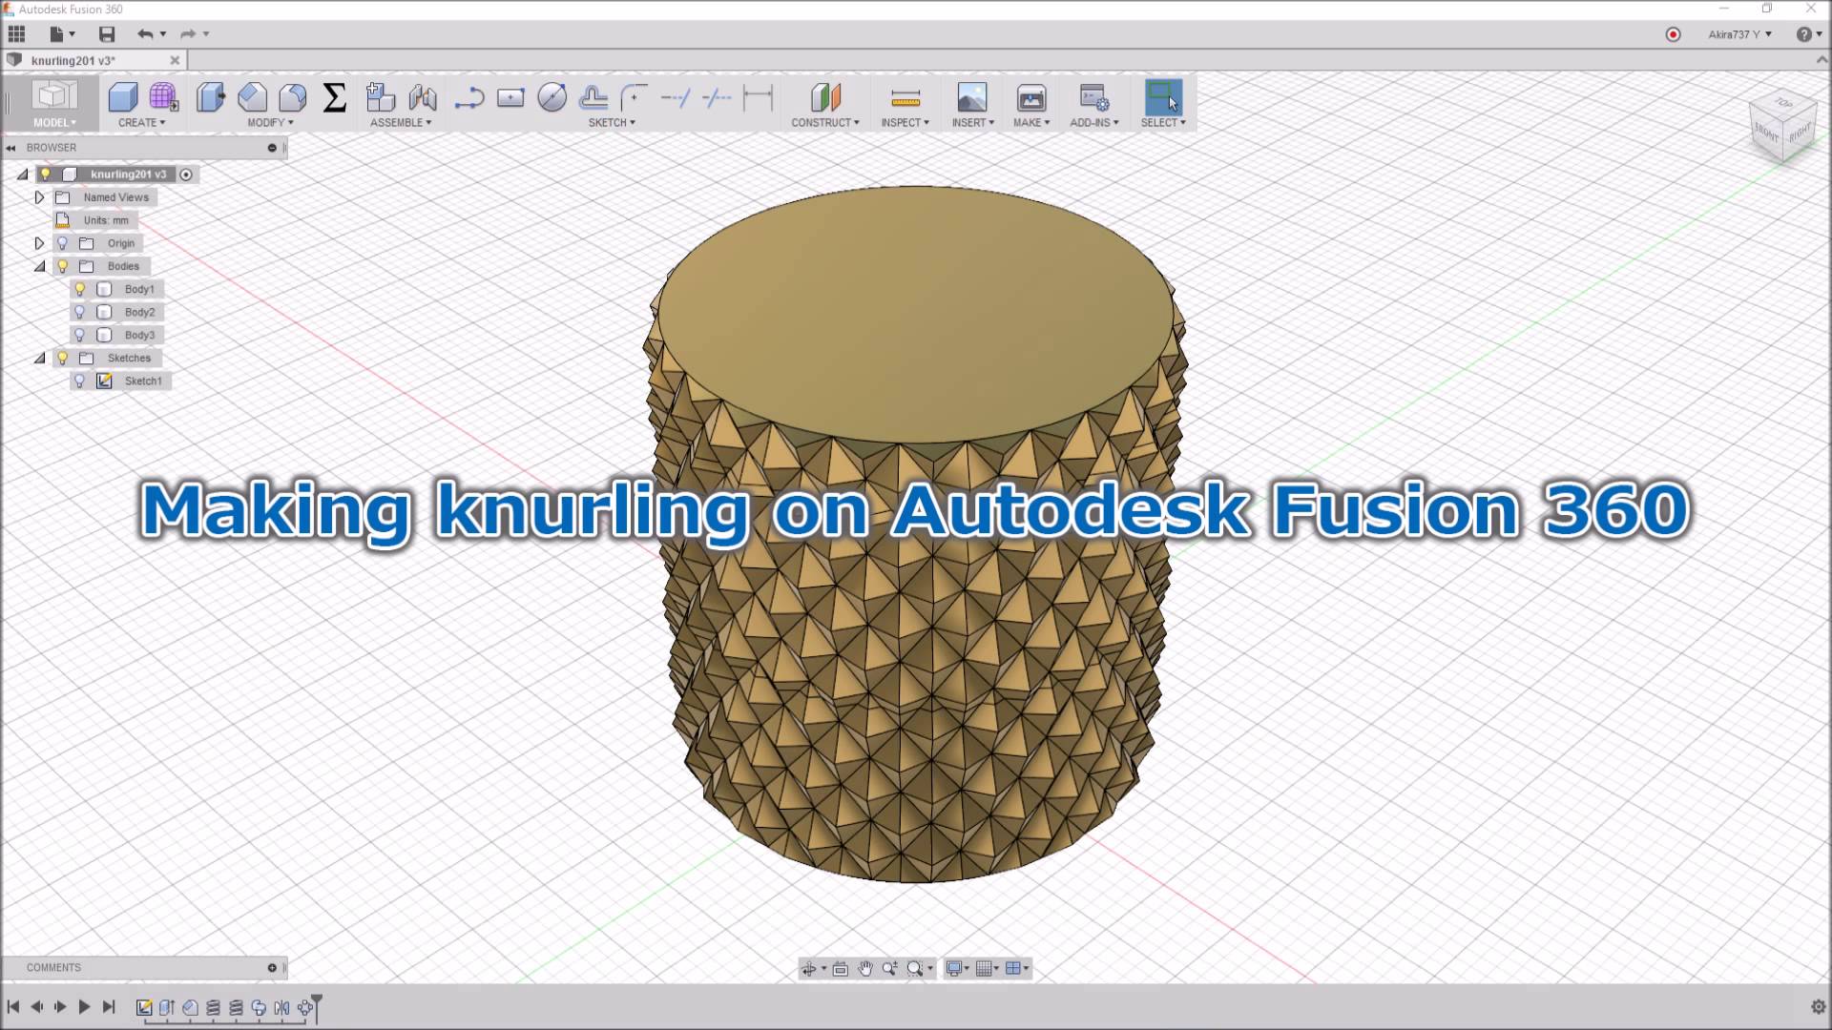1832x1030 pixels.
Task: Click the Joint assemble icon
Action: (x=422, y=97)
